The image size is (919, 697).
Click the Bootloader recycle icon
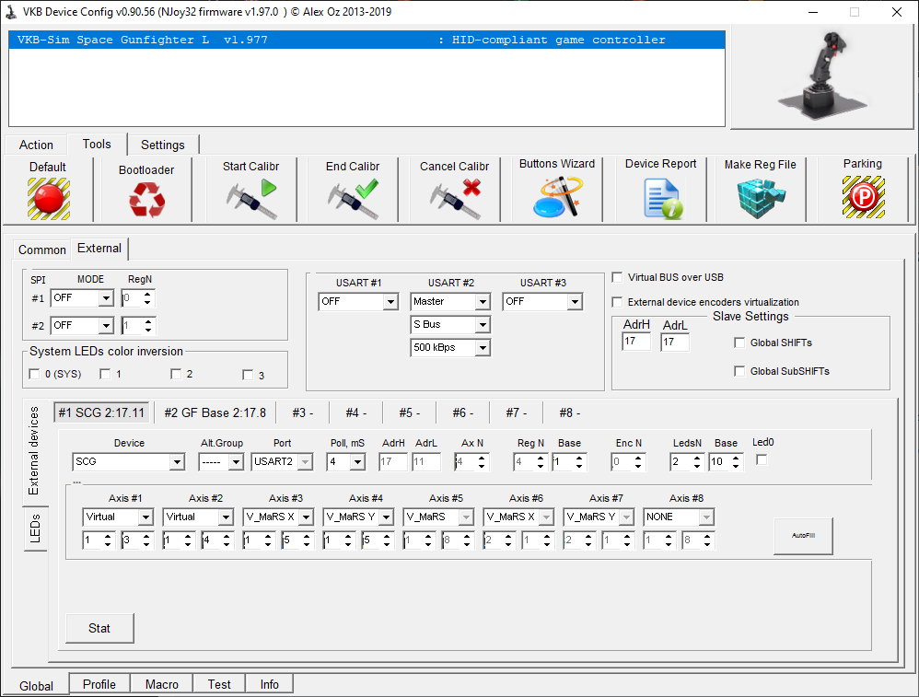[146, 200]
